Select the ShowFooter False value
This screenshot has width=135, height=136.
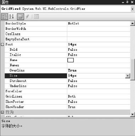coord(73,102)
